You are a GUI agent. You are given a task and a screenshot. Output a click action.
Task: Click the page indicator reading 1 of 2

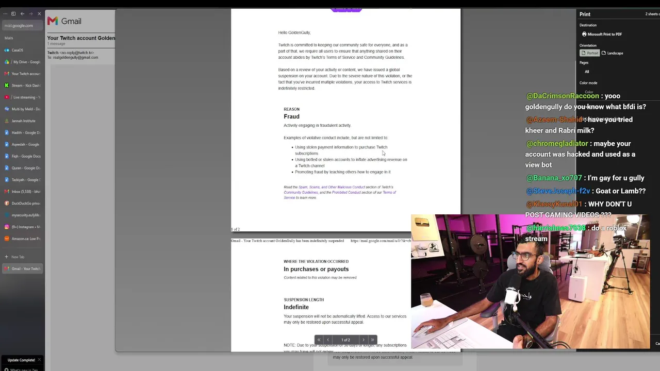click(345, 340)
